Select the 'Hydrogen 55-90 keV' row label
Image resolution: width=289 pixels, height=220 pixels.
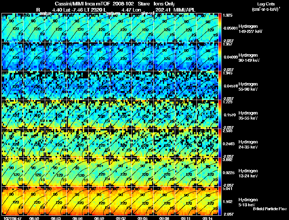click(248, 87)
